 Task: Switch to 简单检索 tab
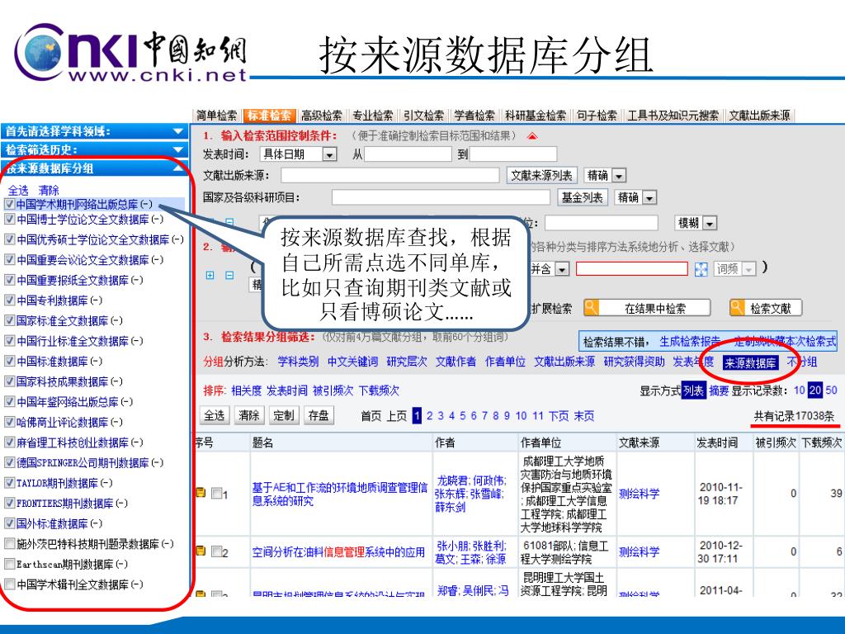click(x=216, y=116)
